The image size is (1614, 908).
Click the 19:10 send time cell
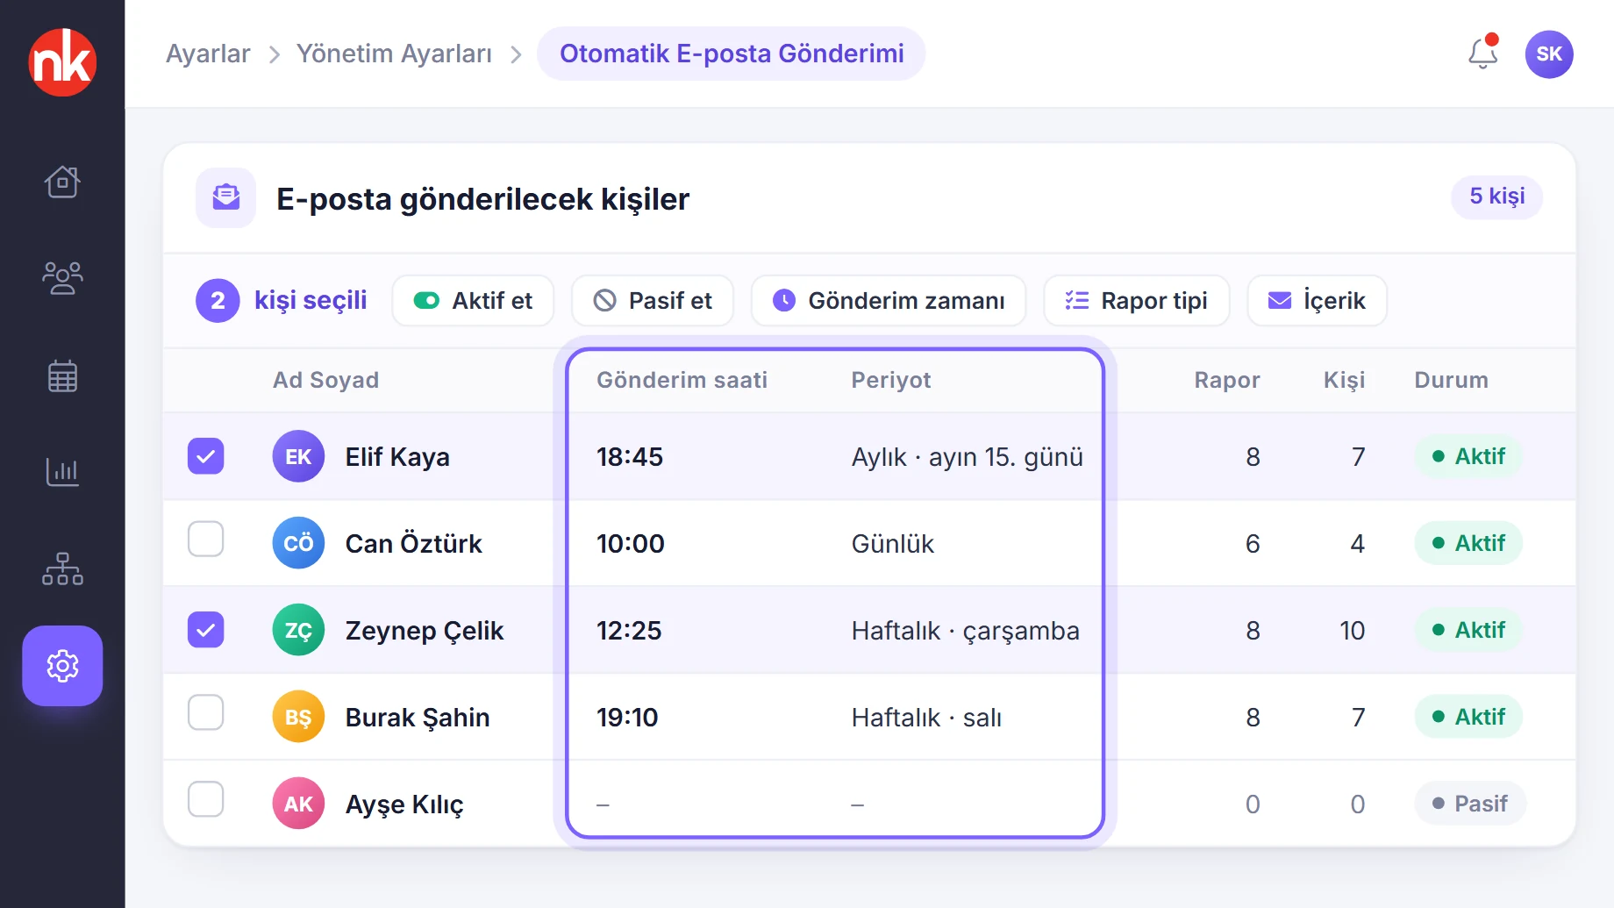click(627, 717)
